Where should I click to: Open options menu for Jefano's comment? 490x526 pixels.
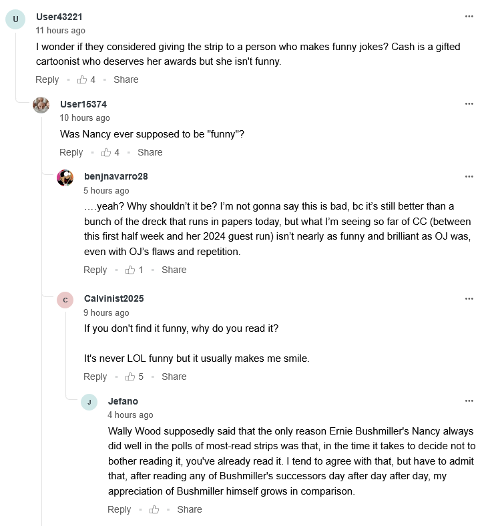coord(469,401)
